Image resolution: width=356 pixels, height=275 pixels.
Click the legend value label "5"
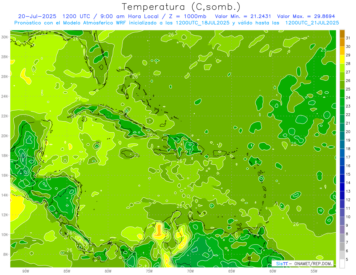coord(347,260)
